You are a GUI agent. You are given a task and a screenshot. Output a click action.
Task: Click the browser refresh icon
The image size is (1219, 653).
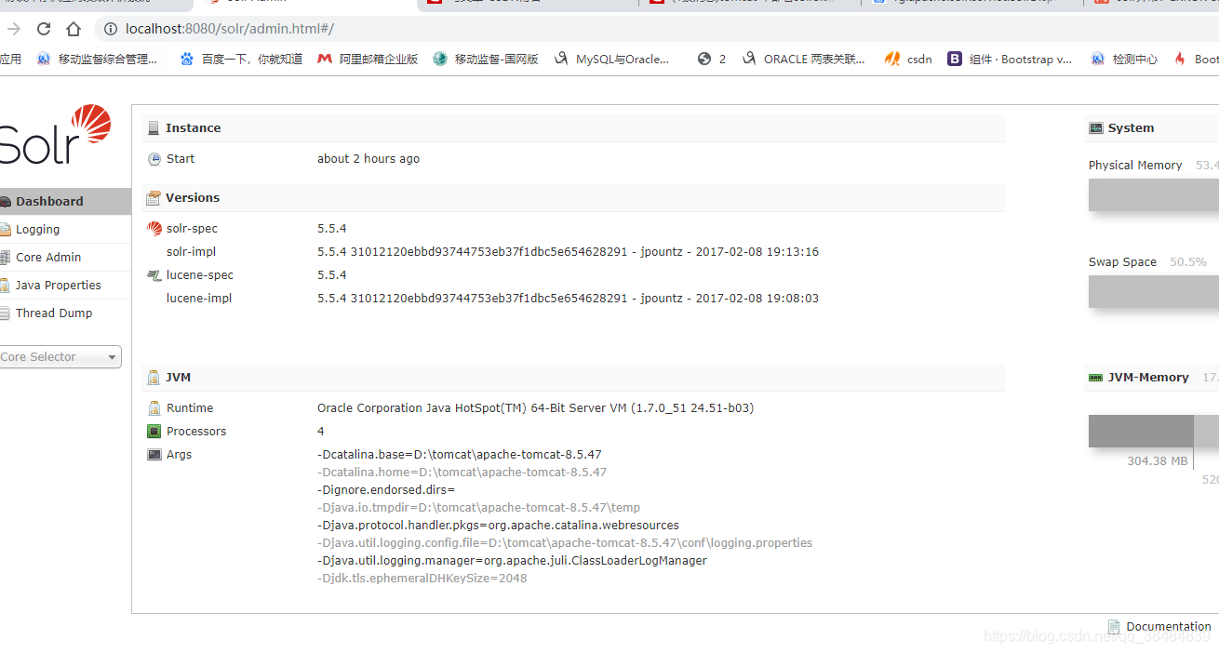(x=43, y=29)
